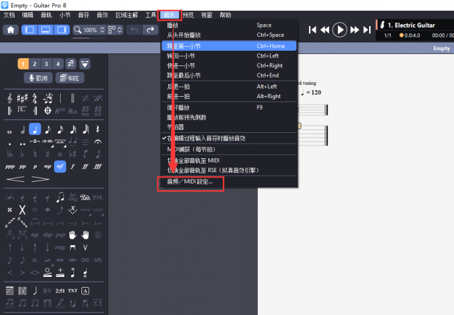Open chord diagram grid icon
Image resolution: width=454 pixels, height=315 pixels.
9,291
